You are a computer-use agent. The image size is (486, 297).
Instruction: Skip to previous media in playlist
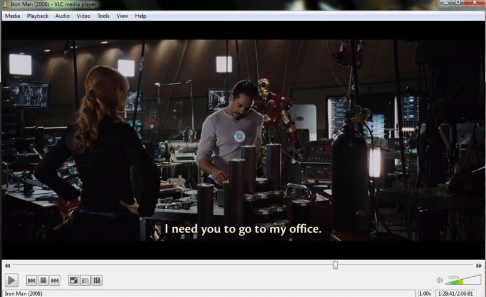click(x=32, y=280)
